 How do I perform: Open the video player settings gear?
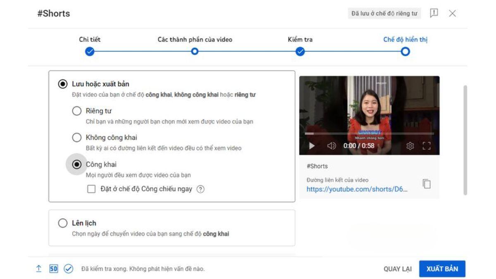tap(410, 145)
